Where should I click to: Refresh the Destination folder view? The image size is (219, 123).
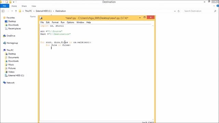pos(179,11)
